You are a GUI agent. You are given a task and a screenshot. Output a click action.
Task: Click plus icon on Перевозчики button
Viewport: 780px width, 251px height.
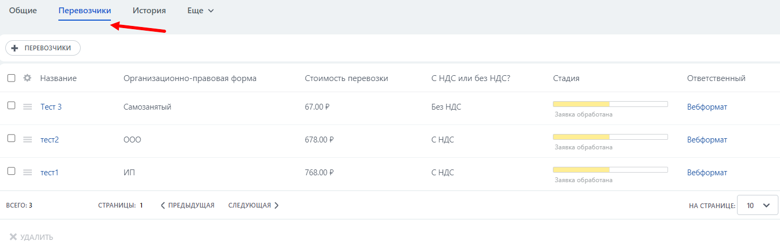click(x=15, y=48)
